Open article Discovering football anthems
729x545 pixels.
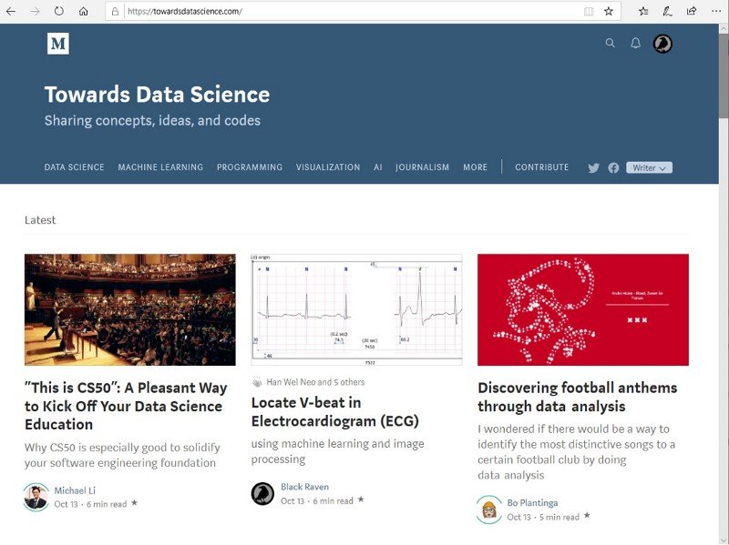(577, 397)
